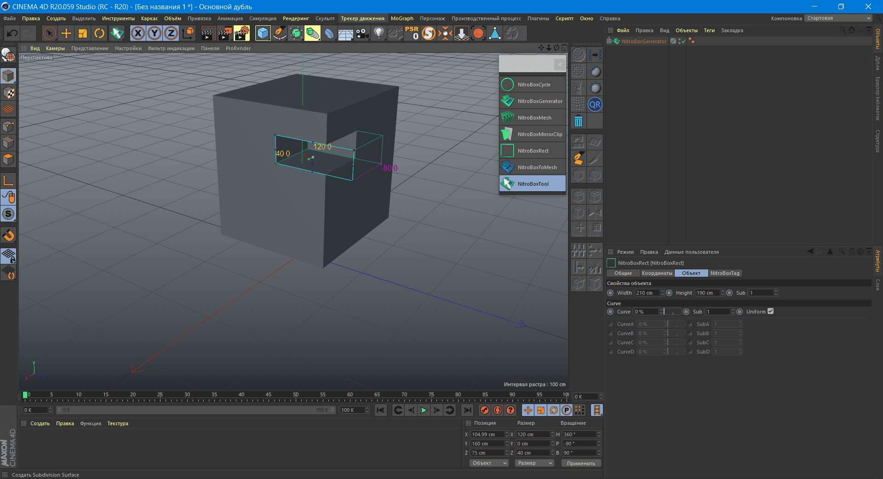883x479 pixels.
Task: Open the MoGraph menu
Action: [x=402, y=18]
